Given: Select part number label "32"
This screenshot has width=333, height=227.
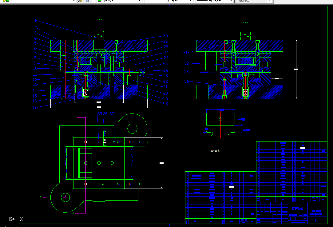Looking at the screenshot, I should point(186,63).
